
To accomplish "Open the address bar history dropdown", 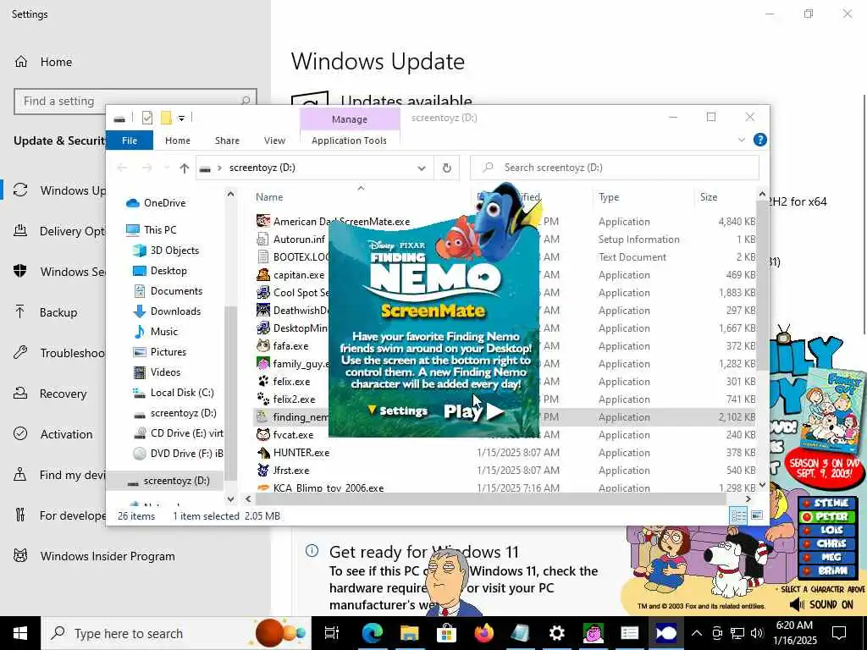I will click(422, 168).
